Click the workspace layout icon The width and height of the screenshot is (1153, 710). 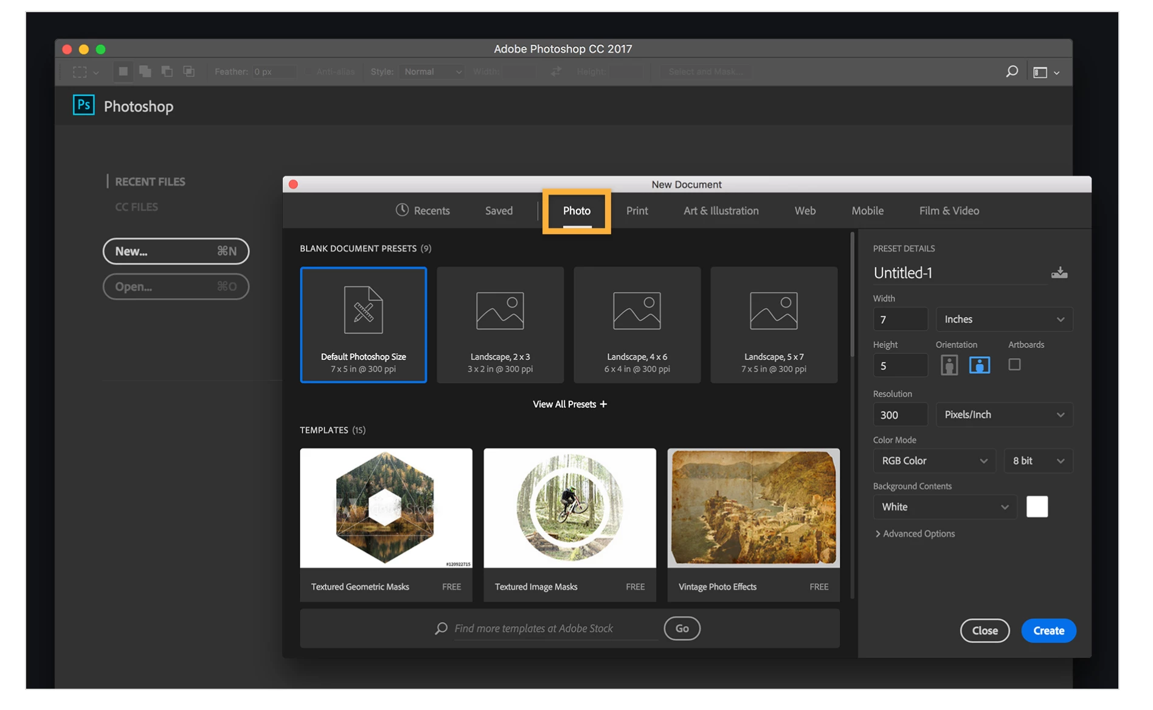coord(1040,72)
